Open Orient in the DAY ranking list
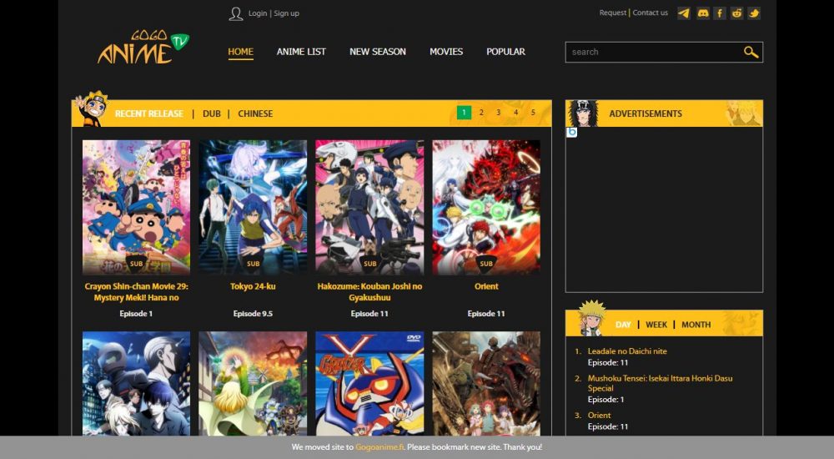834x459 pixels. [599, 415]
